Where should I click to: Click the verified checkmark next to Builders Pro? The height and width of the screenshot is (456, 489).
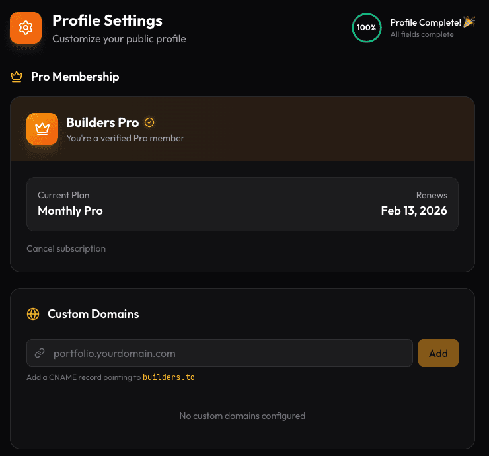[x=149, y=122]
